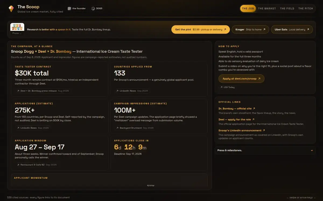The height and width of the screenshot is (201, 323).
Task: Click the OFFICIAL LINKS heading
Action: (230, 102)
